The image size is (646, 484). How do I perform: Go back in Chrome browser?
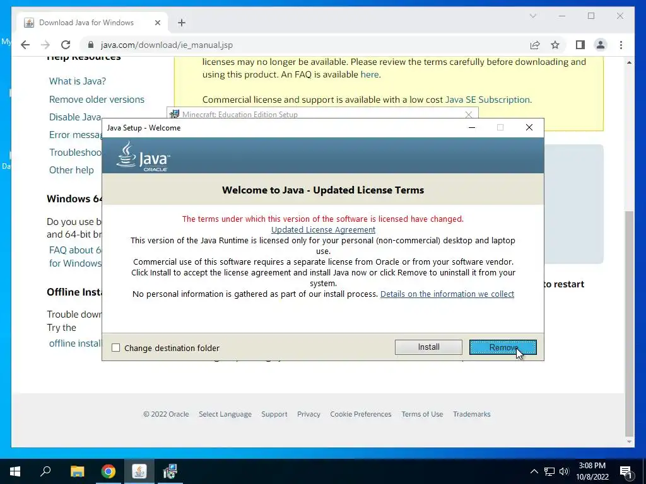[25, 45]
